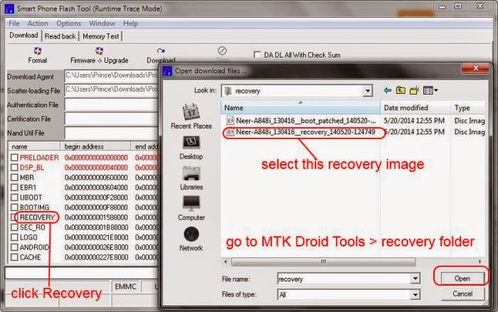The width and height of the screenshot is (498, 312).
Task: Check the ANDROID partition checkbox
Action: 14,247
